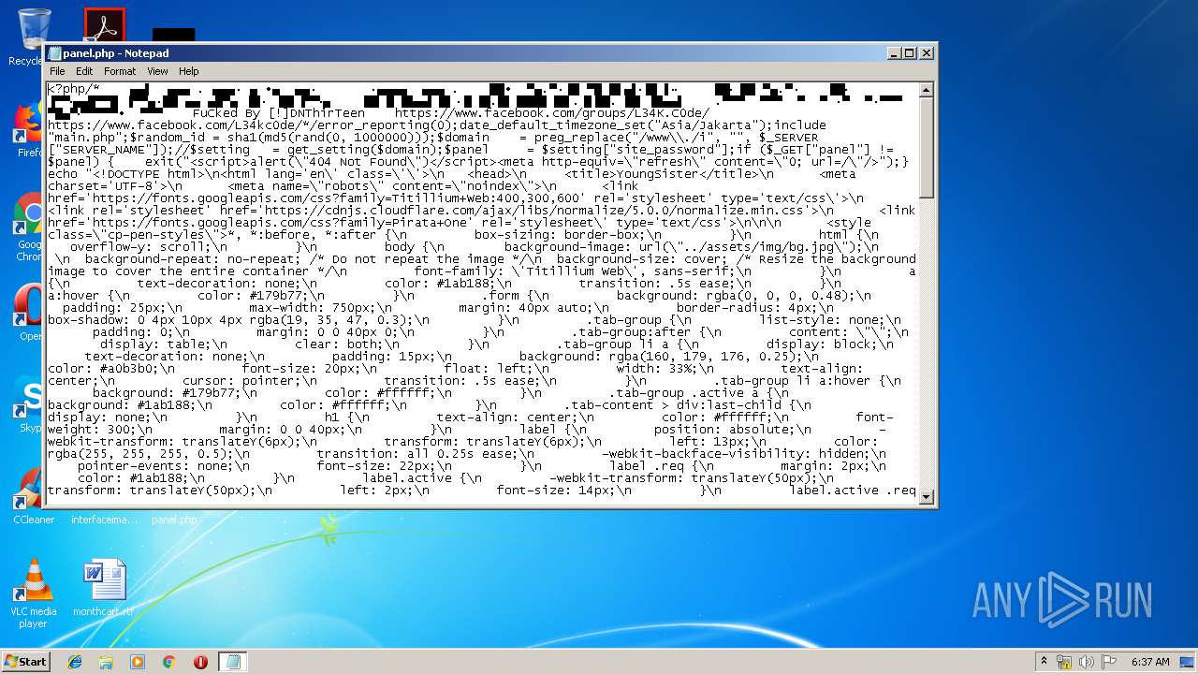Open Windows Media Player from the taskbar

pyautogui.click(x=138, y=662)
